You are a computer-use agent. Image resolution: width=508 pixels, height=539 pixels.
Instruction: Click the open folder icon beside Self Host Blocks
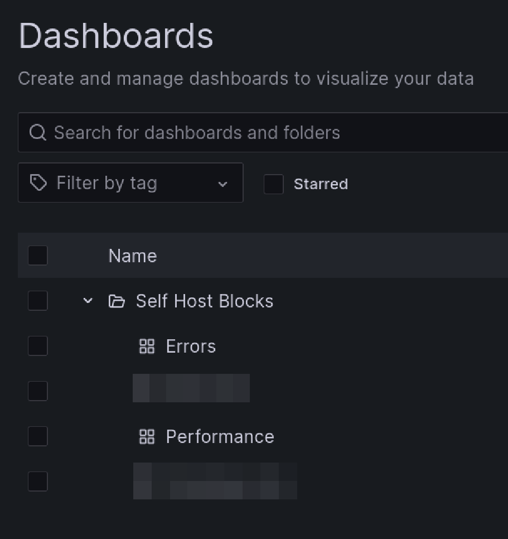116,301
